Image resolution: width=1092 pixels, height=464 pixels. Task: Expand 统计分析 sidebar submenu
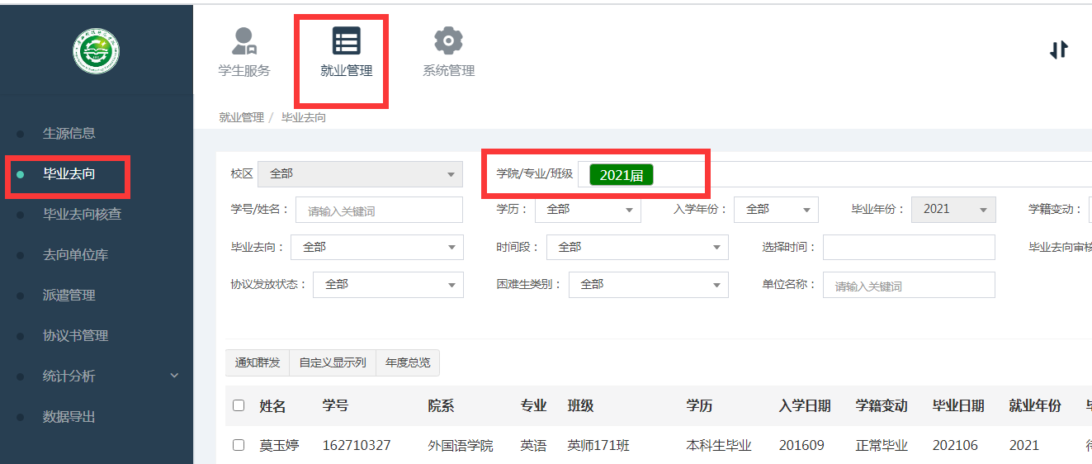173,376
